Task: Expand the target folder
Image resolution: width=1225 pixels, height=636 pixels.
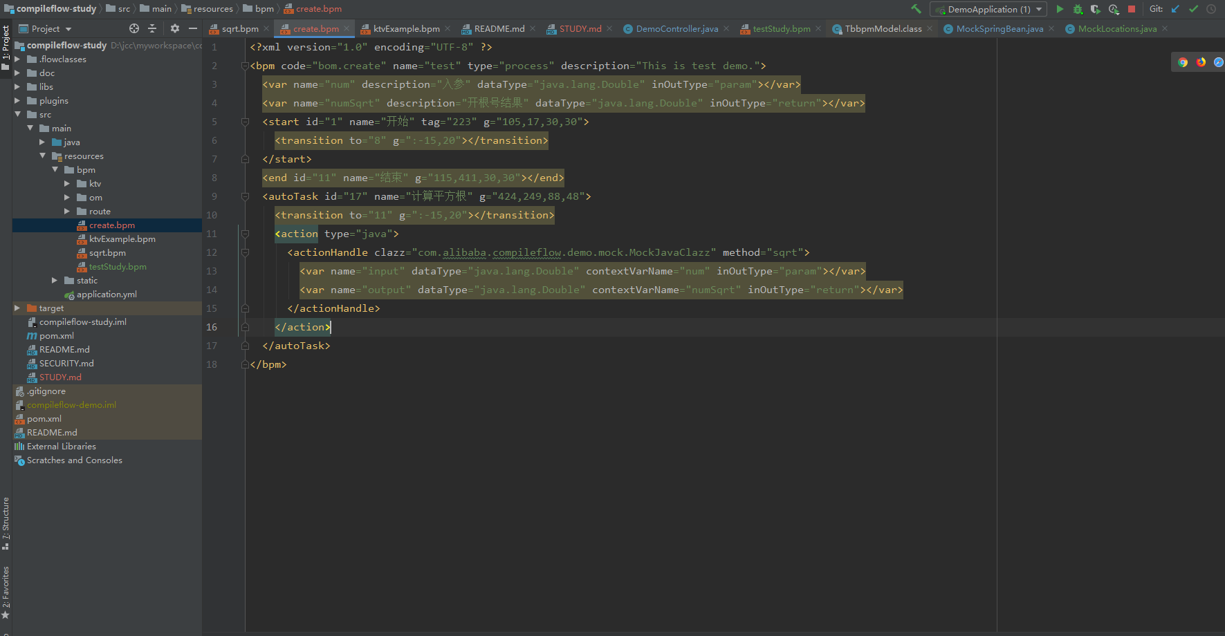Action: pos(17,308)
